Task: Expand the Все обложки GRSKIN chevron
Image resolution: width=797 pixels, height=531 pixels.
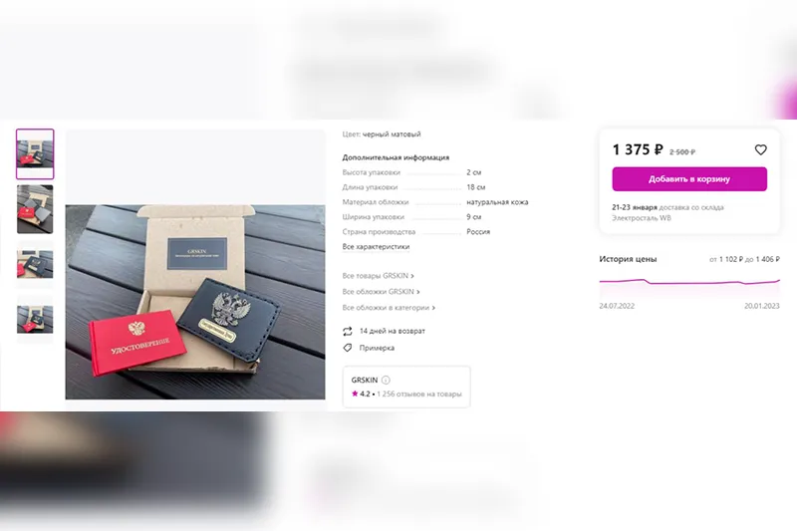Action: 417,292
